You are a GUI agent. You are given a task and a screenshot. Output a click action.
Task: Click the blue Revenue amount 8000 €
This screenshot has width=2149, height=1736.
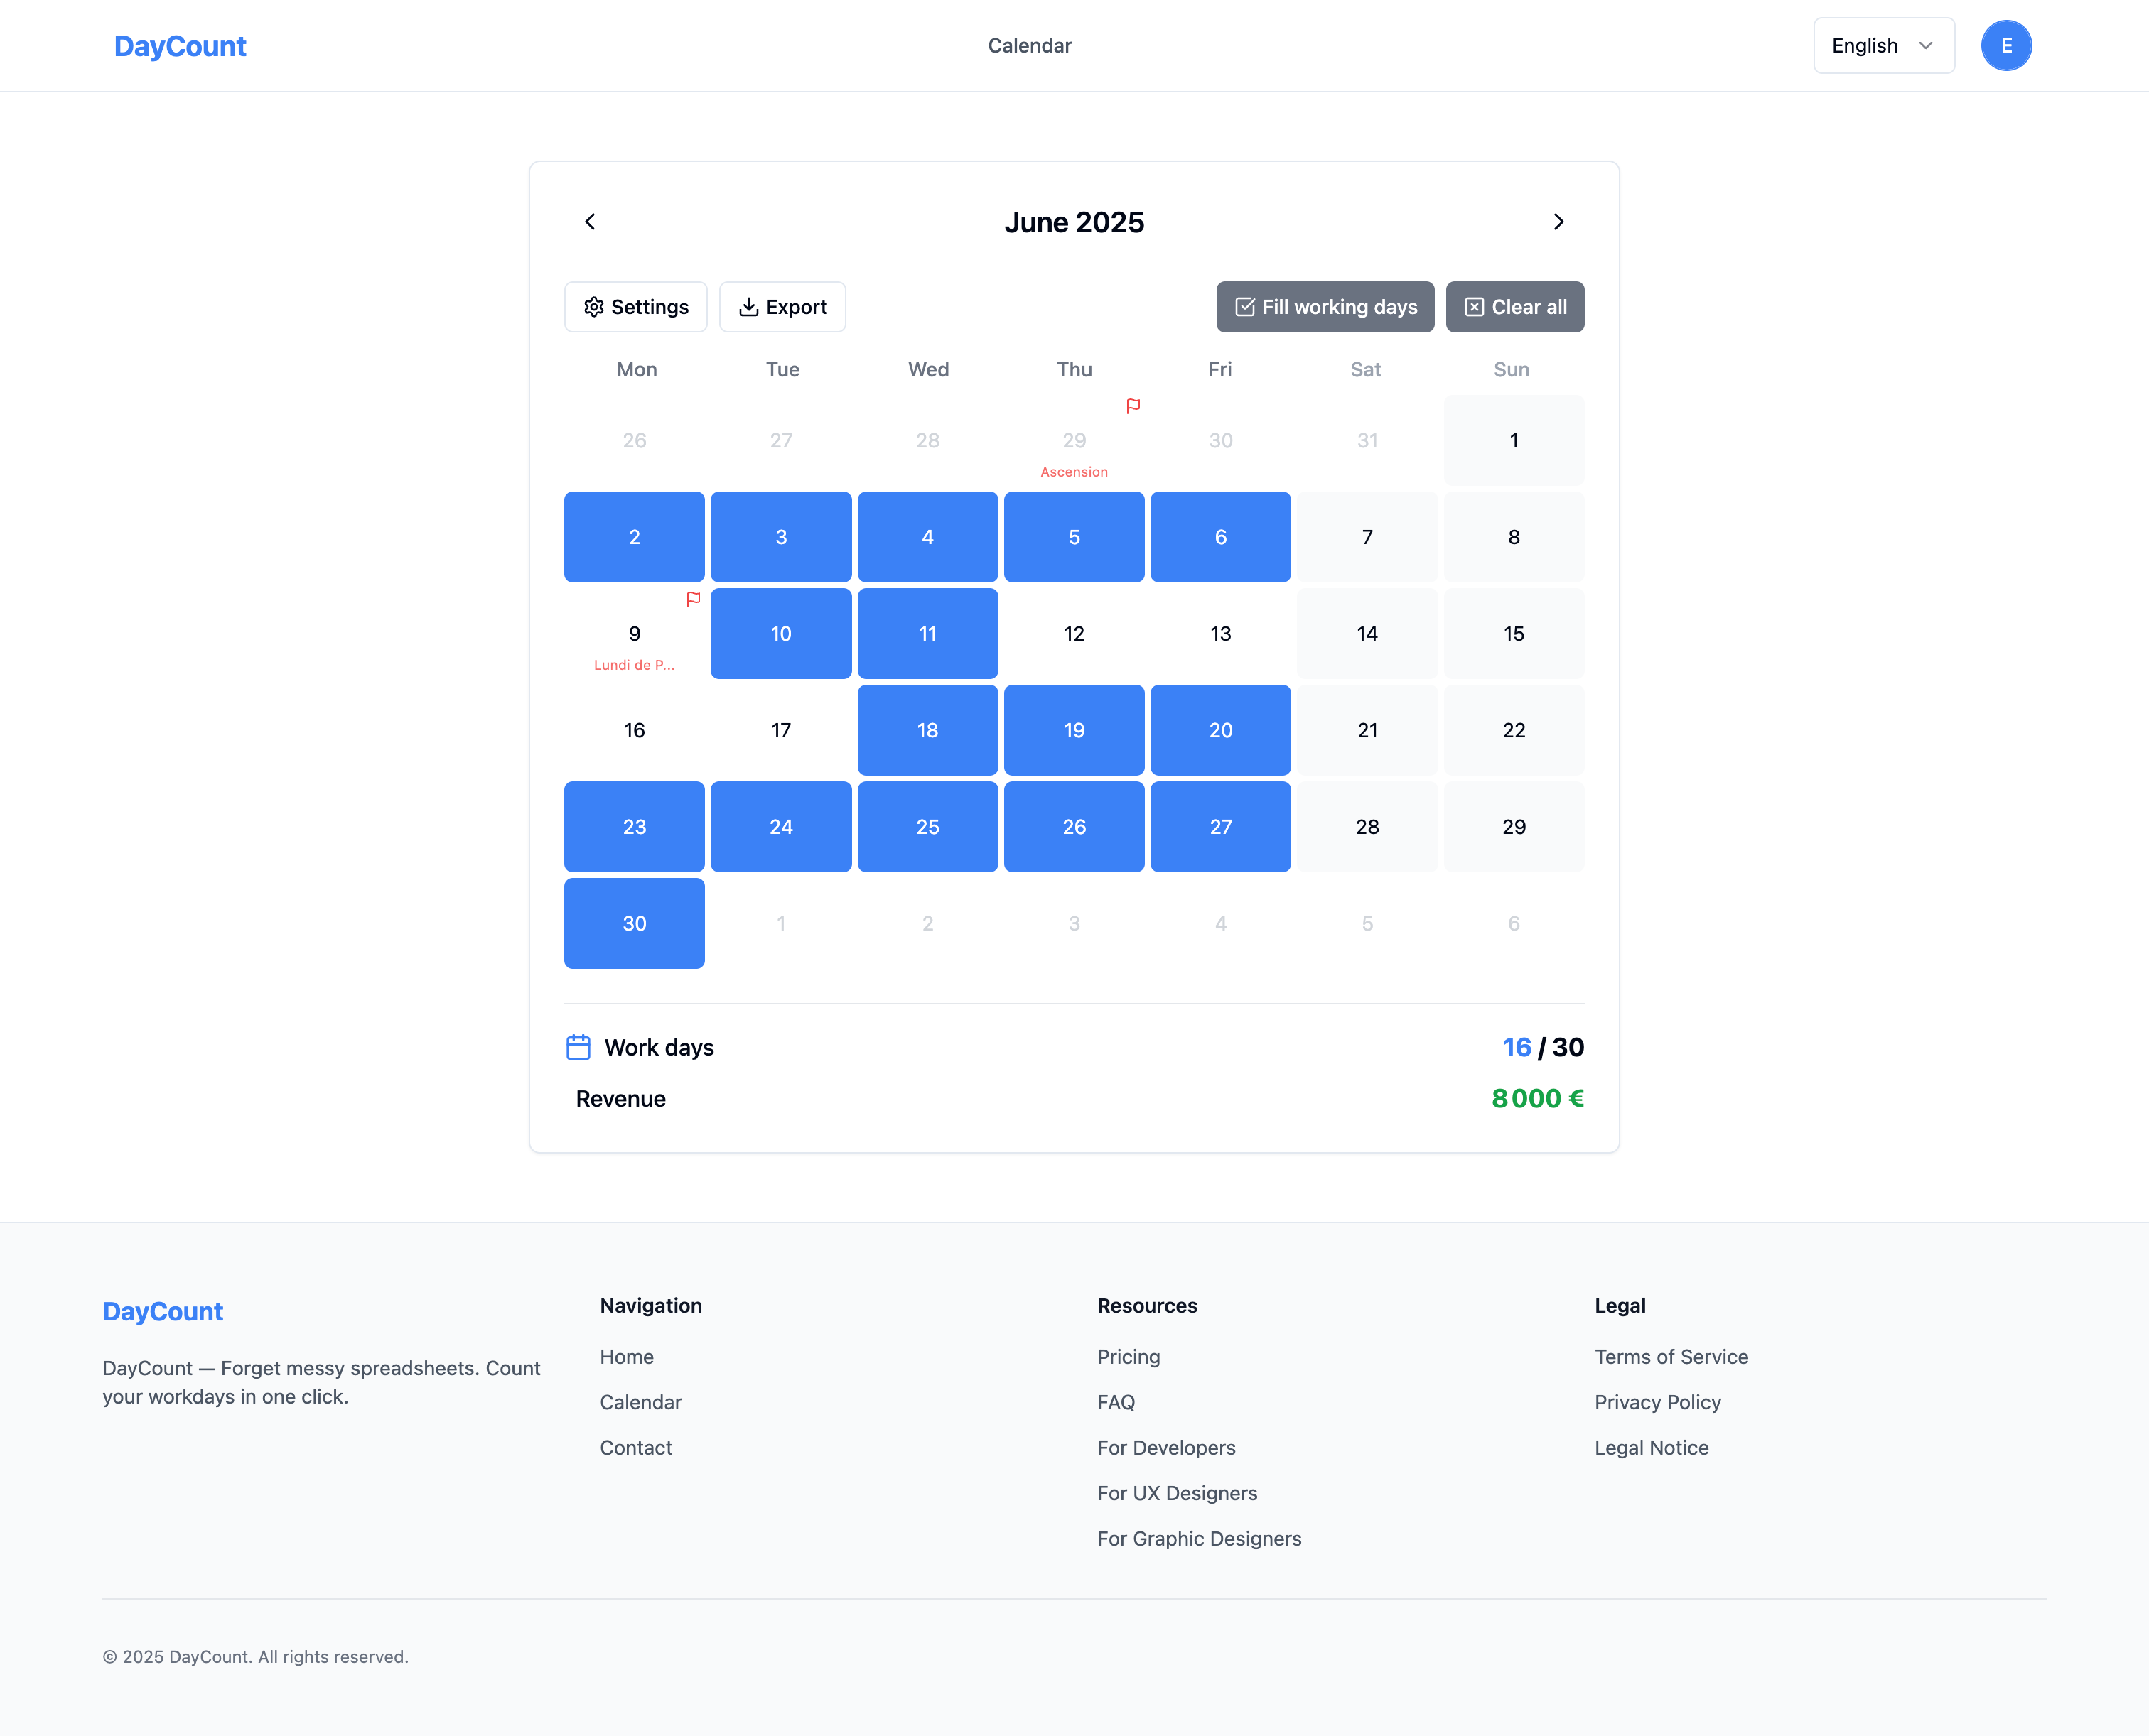click(x=1538, y=1098)
